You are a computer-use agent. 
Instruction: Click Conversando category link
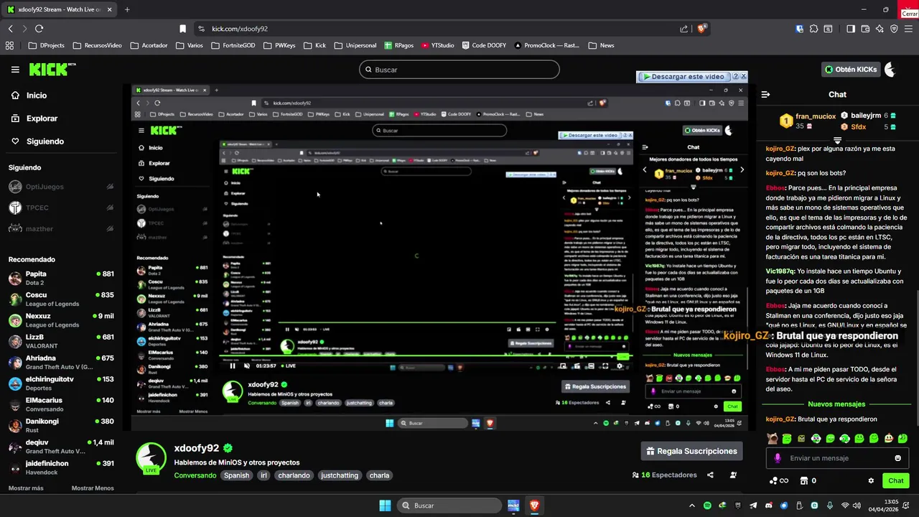point(195,475)
